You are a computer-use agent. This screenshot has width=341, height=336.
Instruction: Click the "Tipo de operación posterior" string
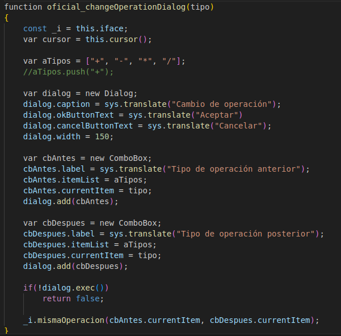click(x=246, y=234)
